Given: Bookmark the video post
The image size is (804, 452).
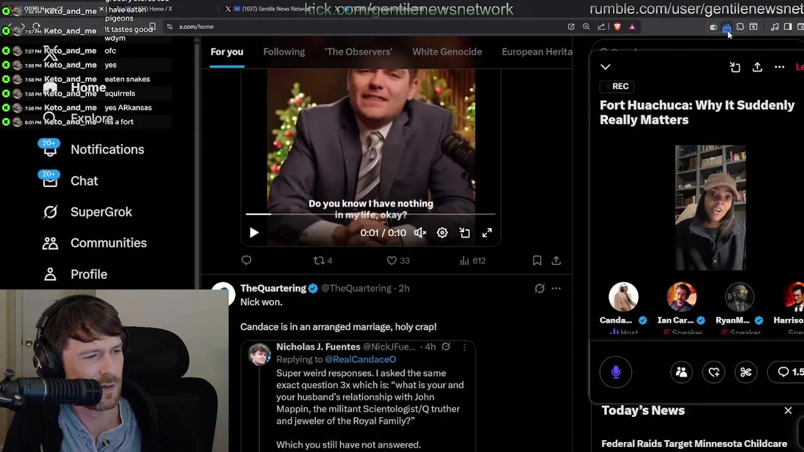Looking at the screenshot, I should tap(537, 261).
